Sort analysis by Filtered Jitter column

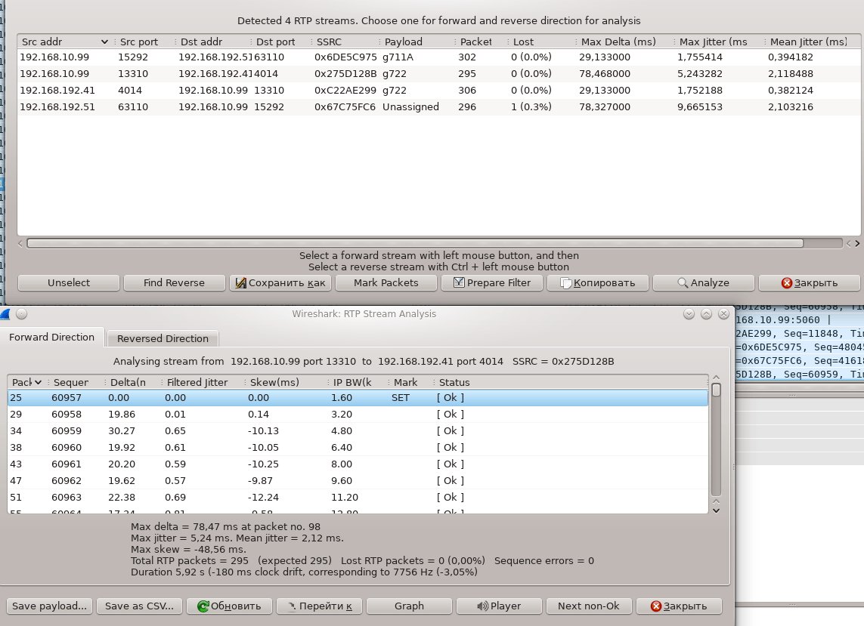(x=201, y=382)
